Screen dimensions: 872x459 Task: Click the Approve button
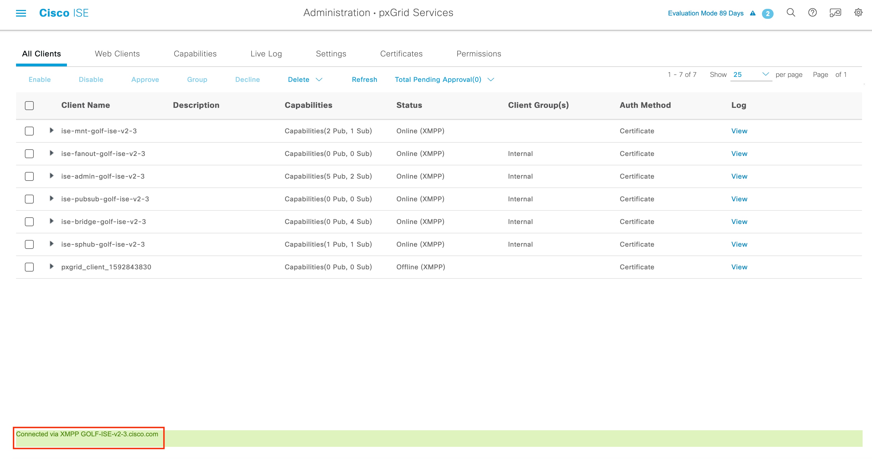click(x=145, y=80)
